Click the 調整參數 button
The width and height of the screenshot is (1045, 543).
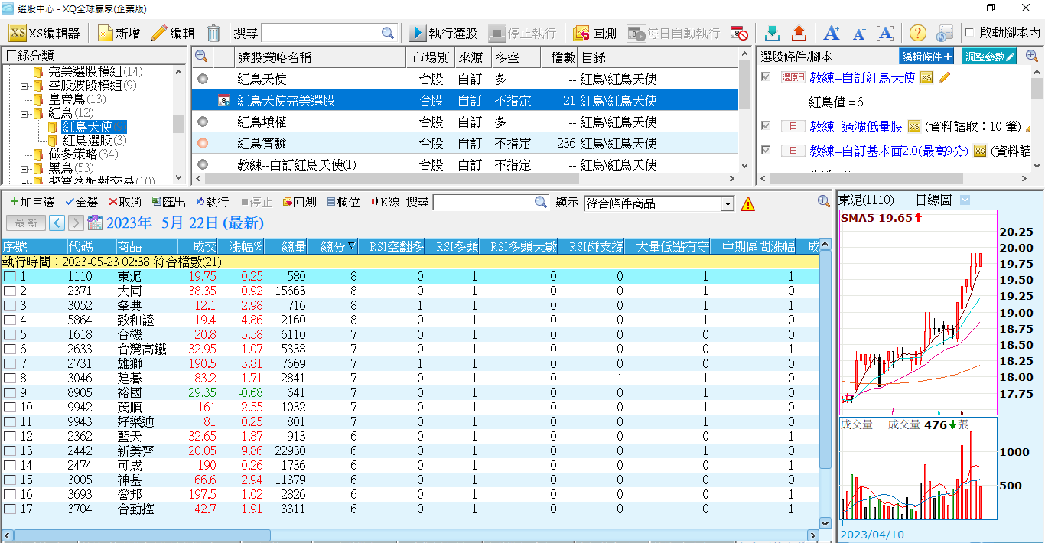990,56
